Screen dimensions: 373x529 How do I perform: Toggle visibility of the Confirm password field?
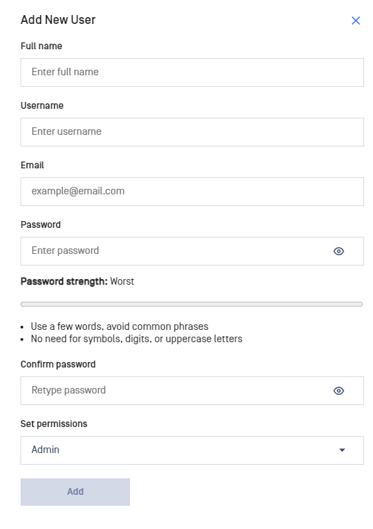click(339, 391)
